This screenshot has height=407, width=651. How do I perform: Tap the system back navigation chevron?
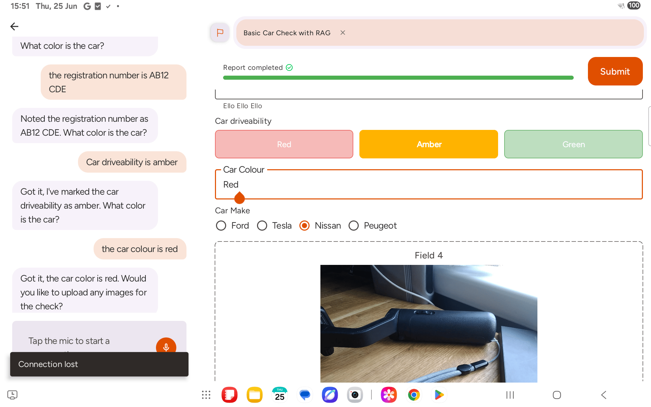click(x=604, y=395)
